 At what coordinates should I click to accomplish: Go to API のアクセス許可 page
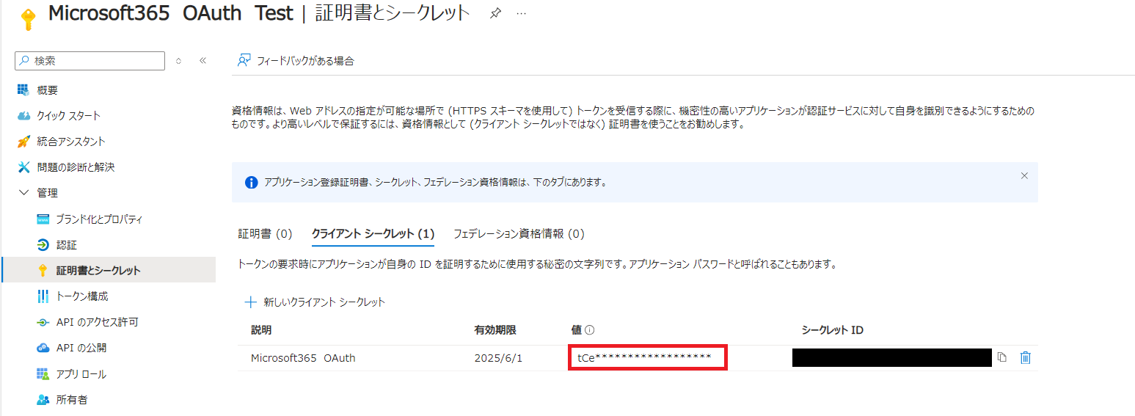click(97, 322)
